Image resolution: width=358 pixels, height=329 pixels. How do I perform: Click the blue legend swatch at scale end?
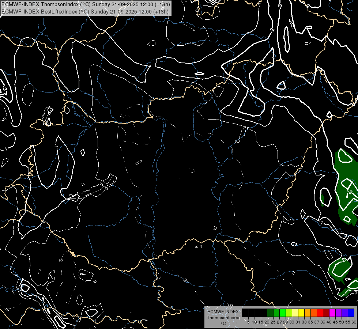(x=351, y=313)
